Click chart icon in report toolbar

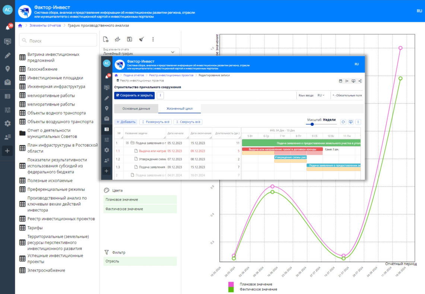(117, 39)
